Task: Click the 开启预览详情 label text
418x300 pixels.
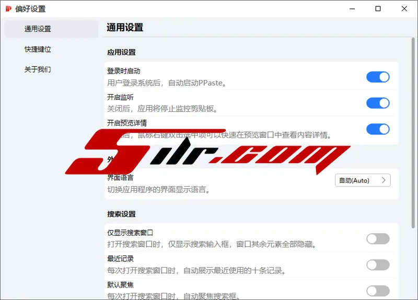Action: click(127, 123)
